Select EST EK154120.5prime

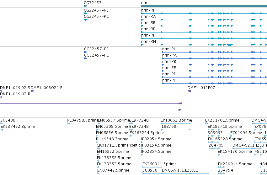coord(235,152)
